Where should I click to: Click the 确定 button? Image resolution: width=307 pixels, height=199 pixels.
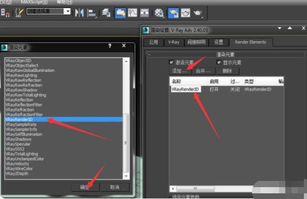pyautogui.click(x=85, y=187)
